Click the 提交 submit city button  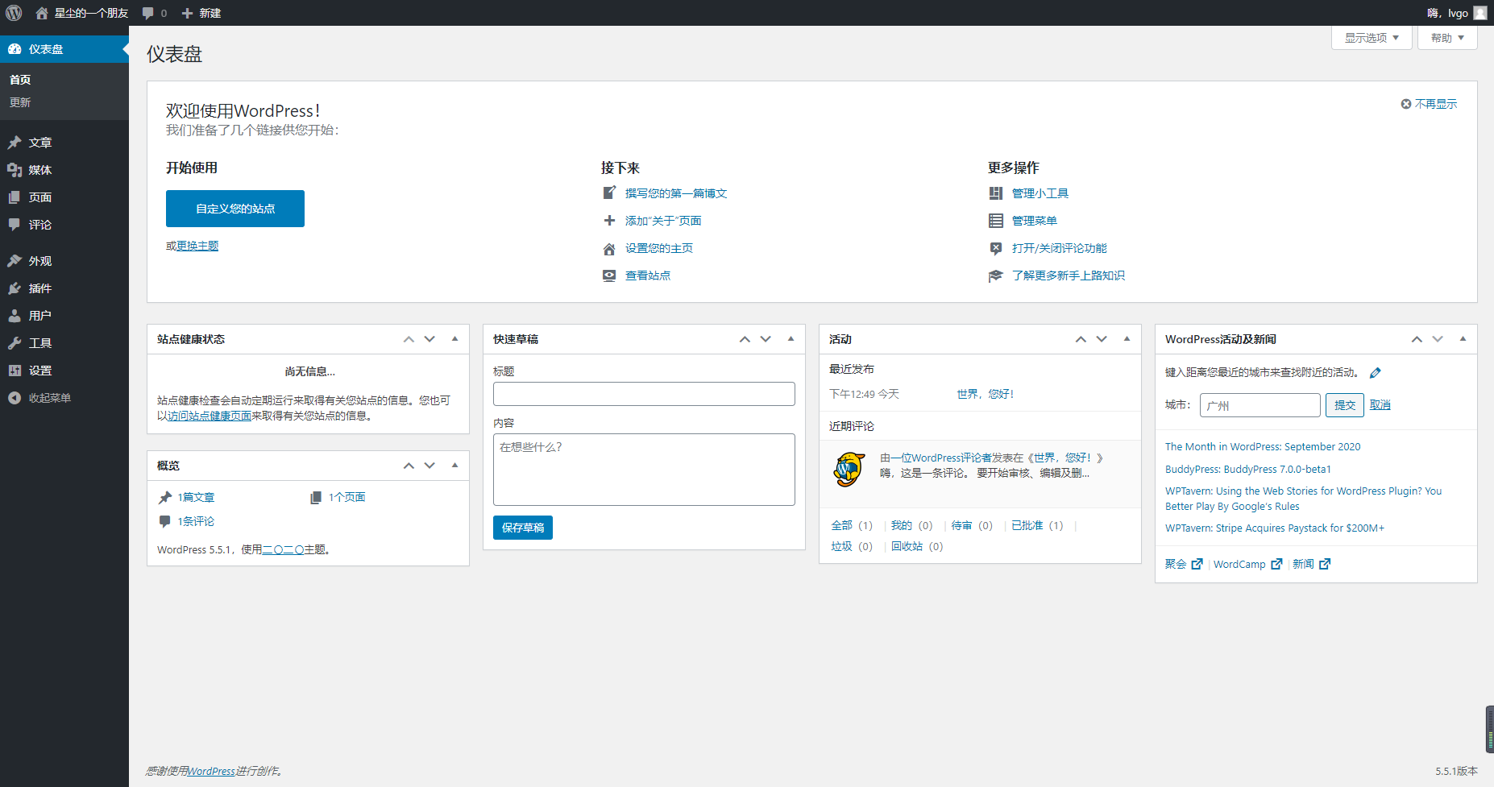pos(1345,405)
